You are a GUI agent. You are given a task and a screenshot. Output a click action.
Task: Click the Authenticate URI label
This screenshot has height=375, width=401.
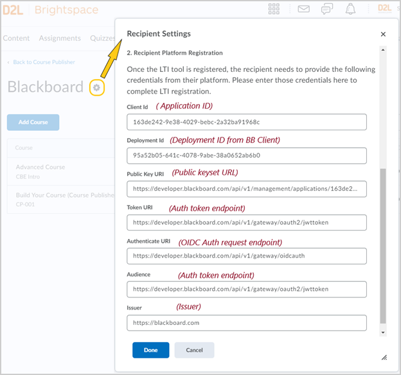[x=148, y=241]
